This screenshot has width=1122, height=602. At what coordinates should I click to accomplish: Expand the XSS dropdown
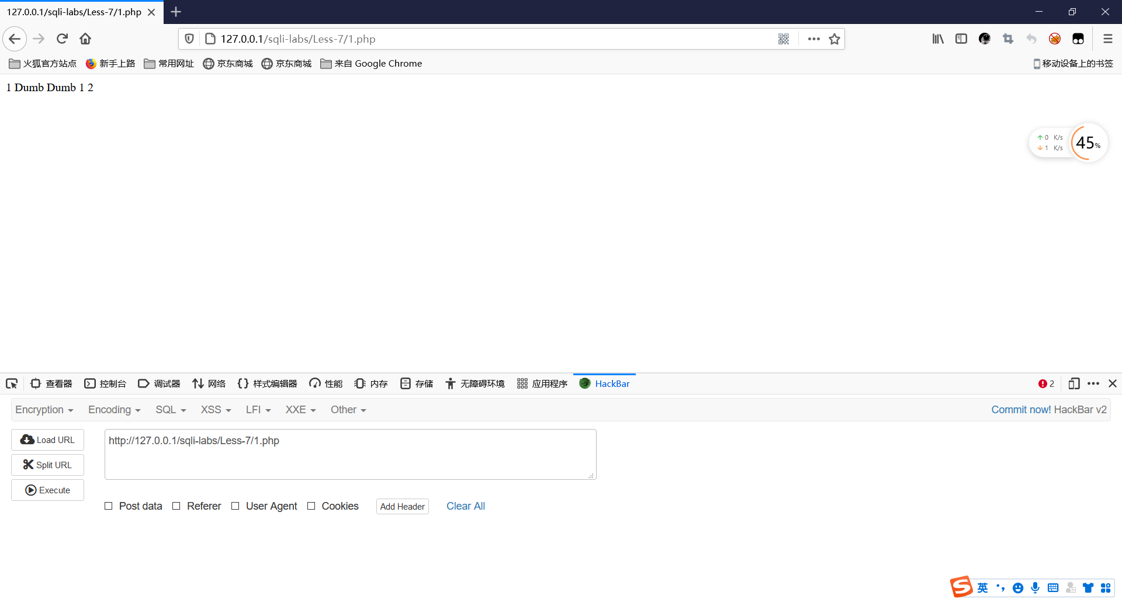click(216, 410)
